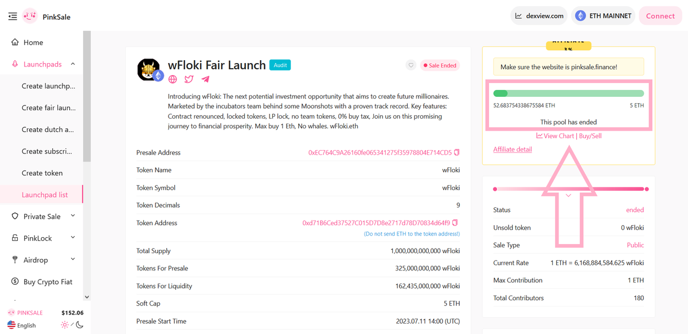Click the Sale Type value Public
This screenshot has height=334, width=688.
[x=635, y=245]
